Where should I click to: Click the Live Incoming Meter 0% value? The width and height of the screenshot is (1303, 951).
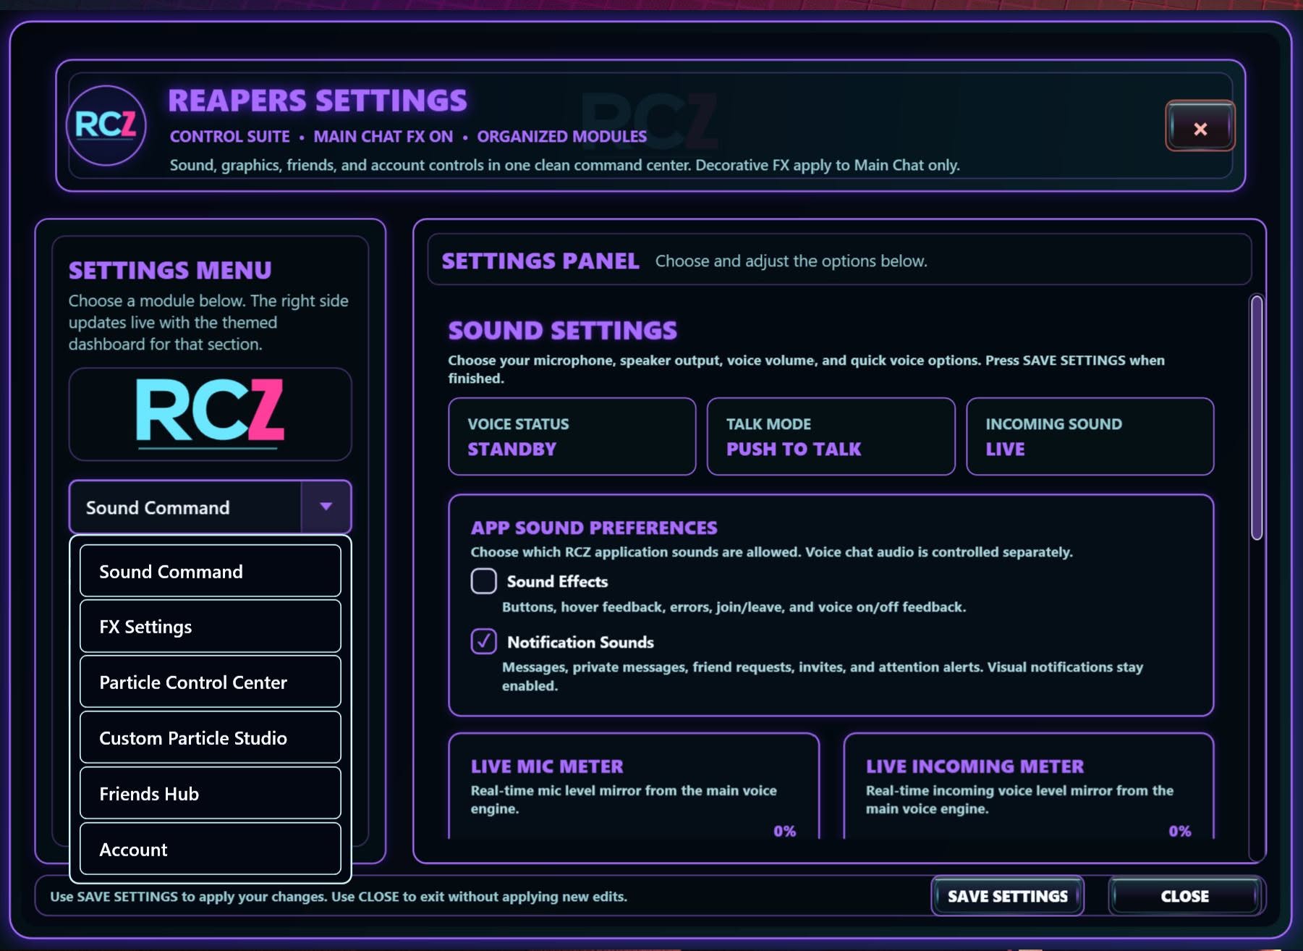pos(1179,831)
